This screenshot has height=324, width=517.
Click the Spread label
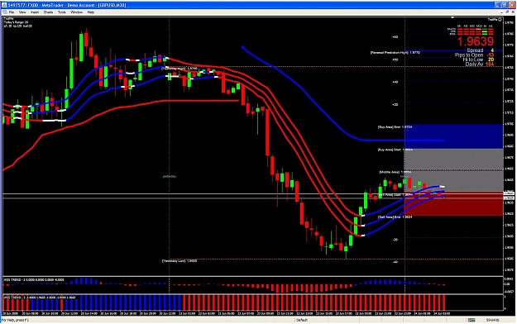[x=475, y=50]
